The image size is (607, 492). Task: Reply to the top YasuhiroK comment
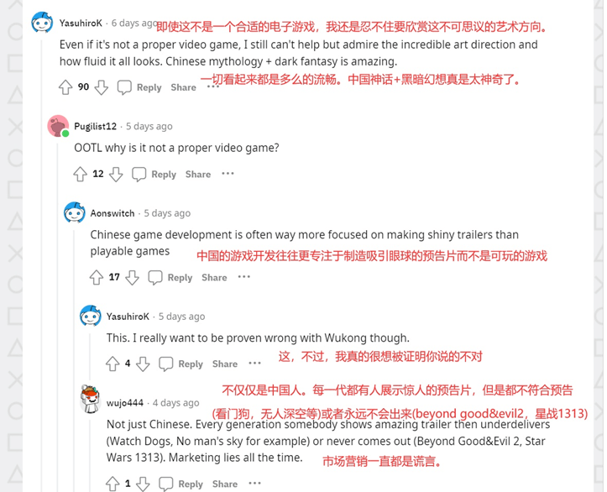149,87
